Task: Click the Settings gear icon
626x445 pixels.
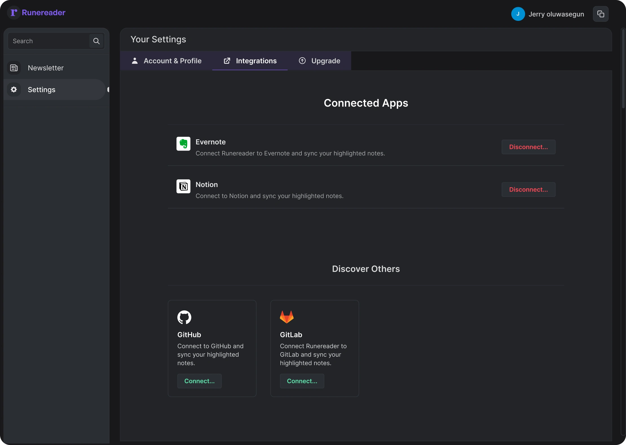Action: point(14,90)
